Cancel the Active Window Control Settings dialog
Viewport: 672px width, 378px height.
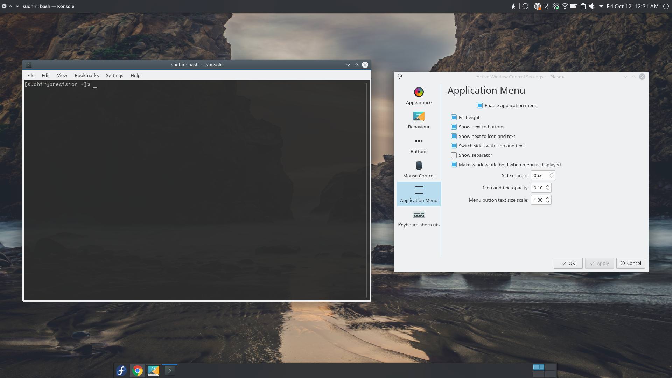(x=630, y=263)
